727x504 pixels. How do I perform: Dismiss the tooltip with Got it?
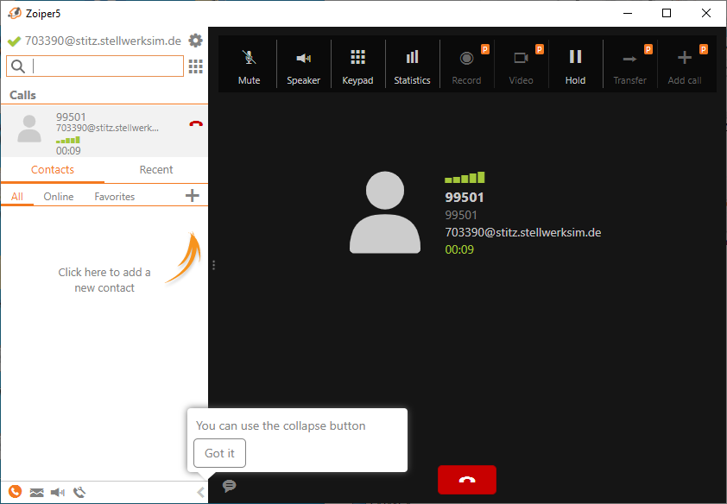219,453
